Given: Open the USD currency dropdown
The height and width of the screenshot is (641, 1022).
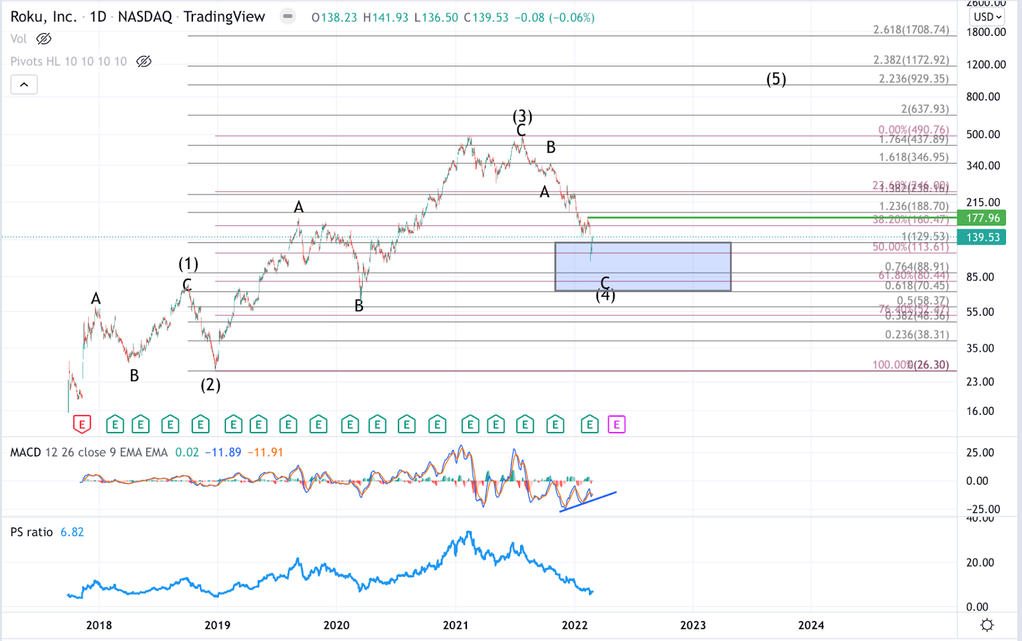Looking at the screenshot, I should (987, 17).
